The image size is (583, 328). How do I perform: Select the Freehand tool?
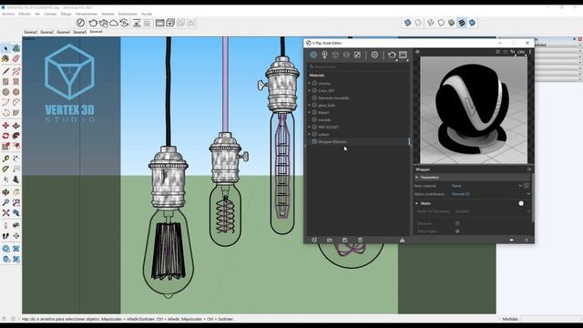16,71
